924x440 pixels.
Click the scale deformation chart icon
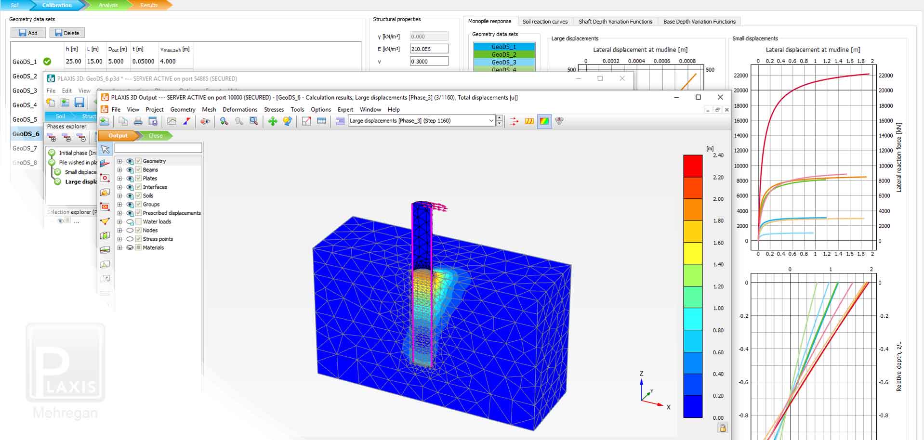point(306,121)
